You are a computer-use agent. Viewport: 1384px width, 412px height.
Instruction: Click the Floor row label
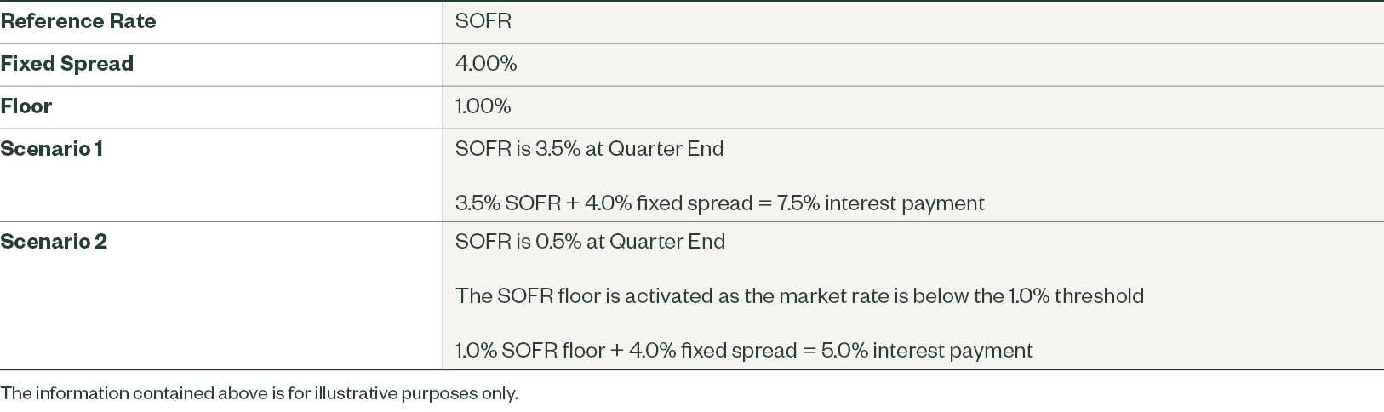tap(26, 106)
